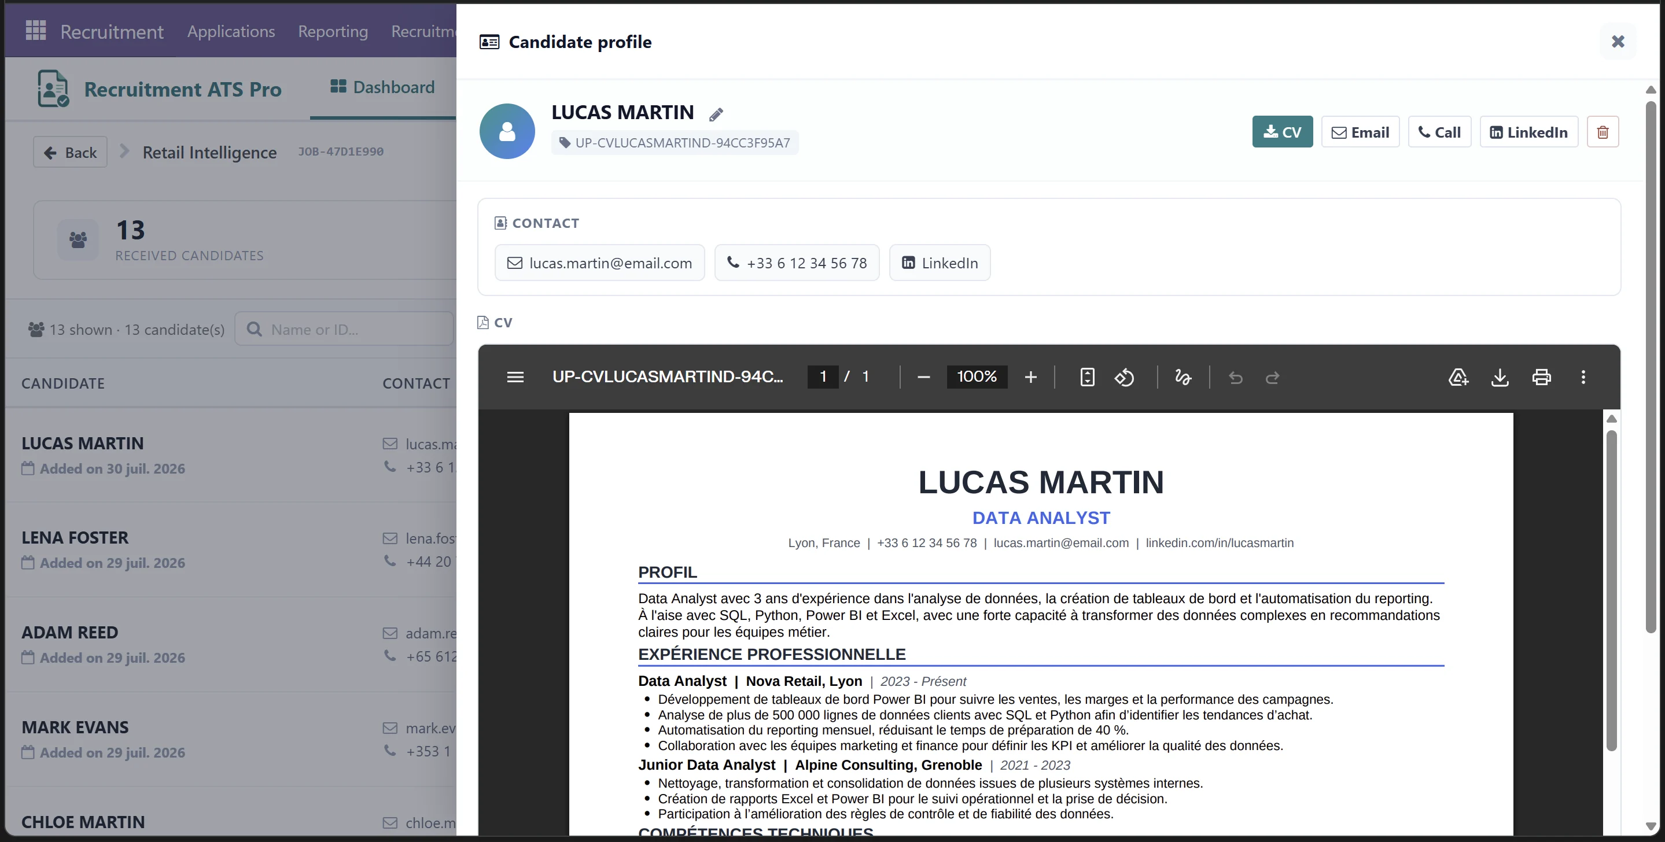Switch to the Dashboard tab
This screenshot has height=842, width=1665.
coord(382,87)
